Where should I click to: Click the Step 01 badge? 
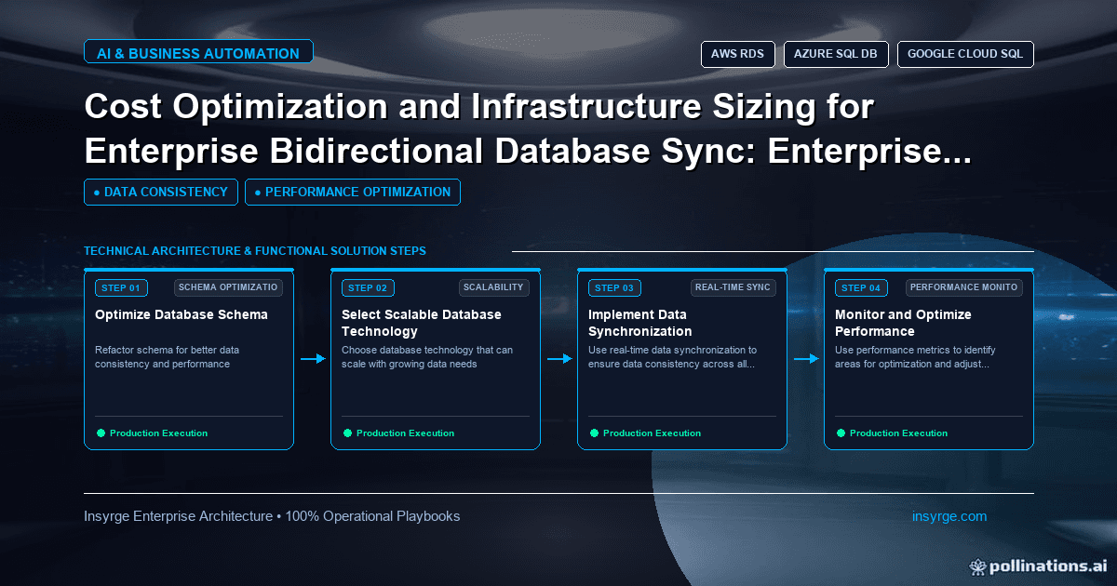(121, 287)
